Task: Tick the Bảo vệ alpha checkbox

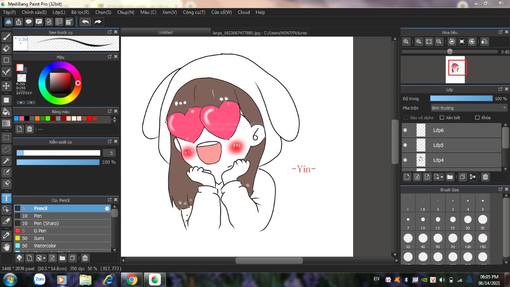Action: (x=405, y=118)
